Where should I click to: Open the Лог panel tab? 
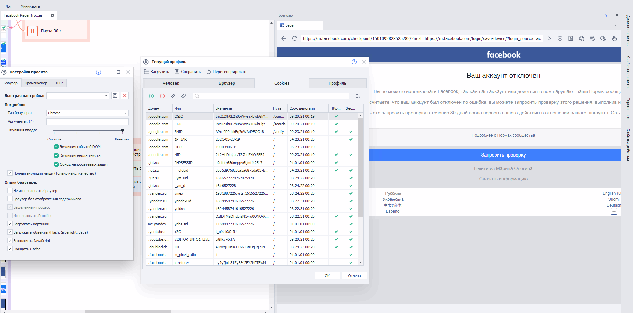(8, 6)
